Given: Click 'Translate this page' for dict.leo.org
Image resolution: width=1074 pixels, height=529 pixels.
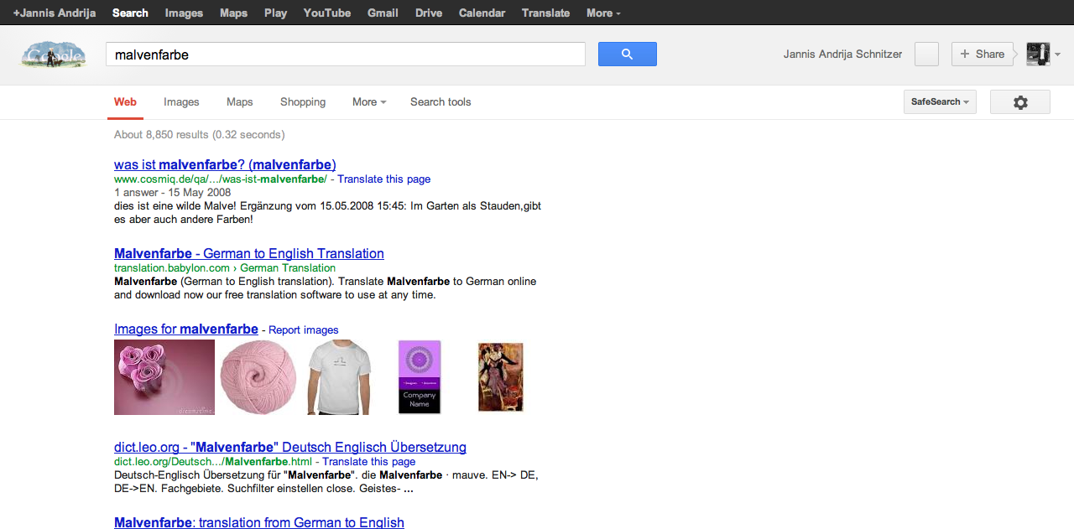Looking at the screenshot, I should [368, 462].
